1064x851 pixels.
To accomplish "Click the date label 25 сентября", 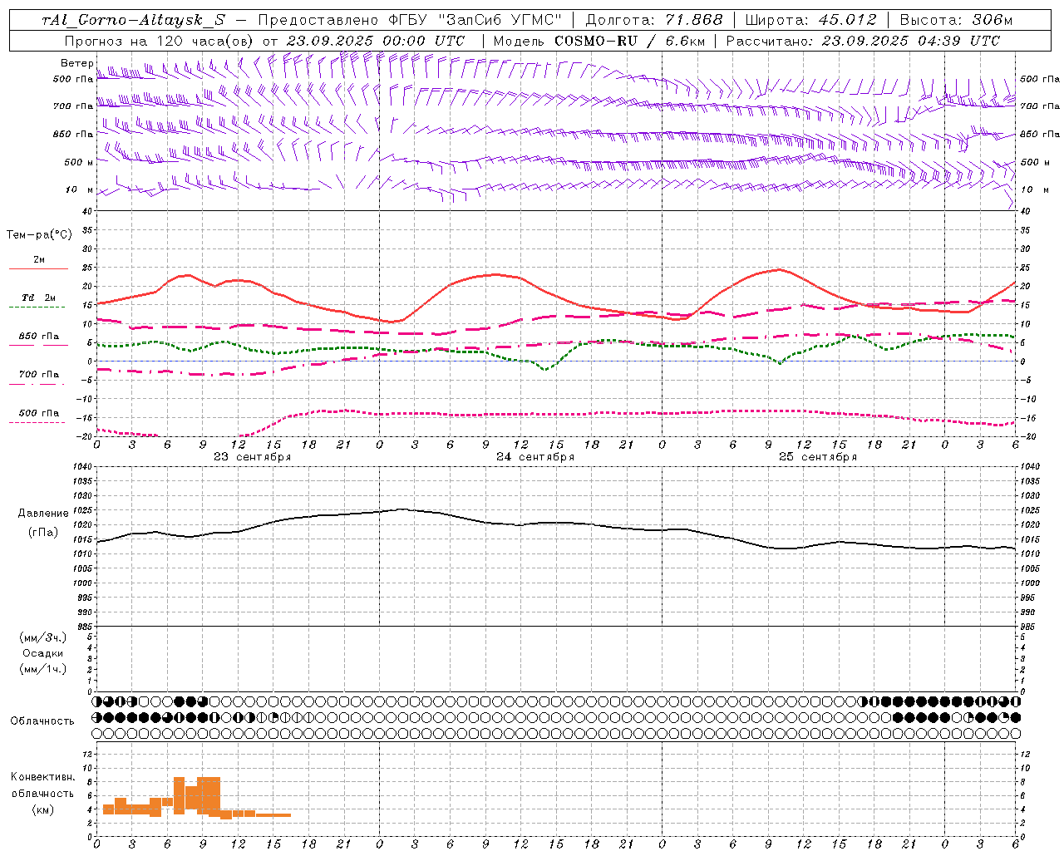I will 818,456.
